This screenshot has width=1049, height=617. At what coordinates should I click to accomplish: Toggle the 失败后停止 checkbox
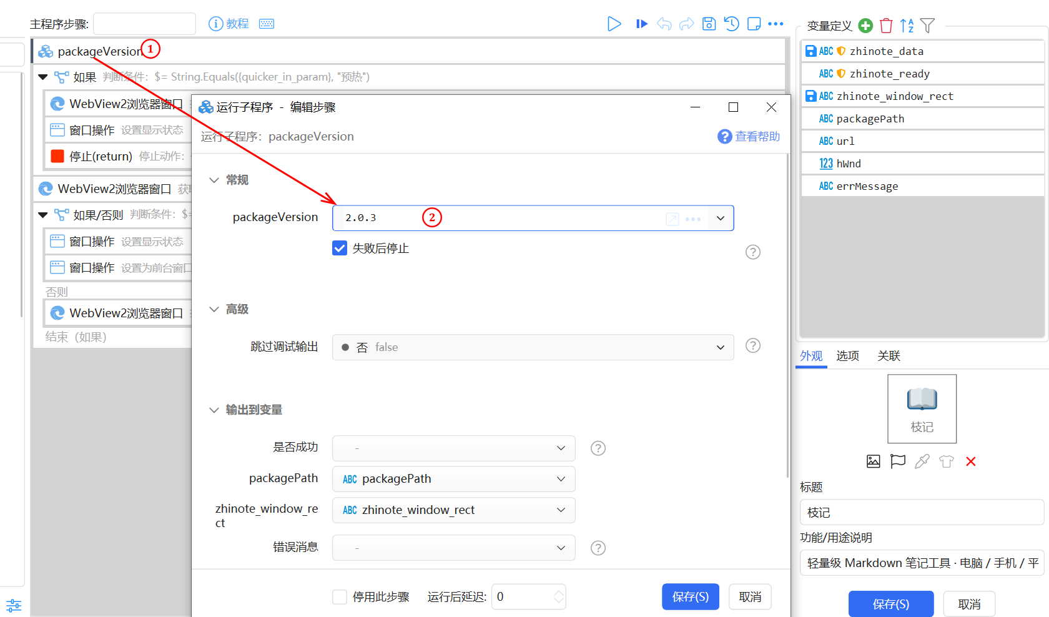[340, 248]
